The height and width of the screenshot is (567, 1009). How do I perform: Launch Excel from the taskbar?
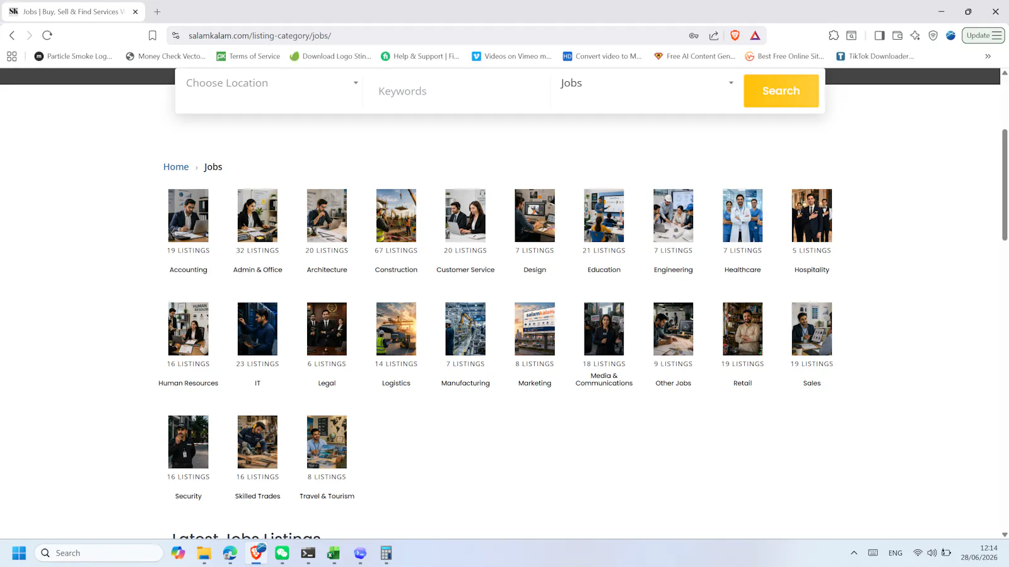click(334, 553)
